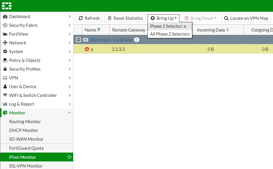Expand the Log & Report chevron
Image resolution: width=273 pixels, height=169 pixels.
70,104
